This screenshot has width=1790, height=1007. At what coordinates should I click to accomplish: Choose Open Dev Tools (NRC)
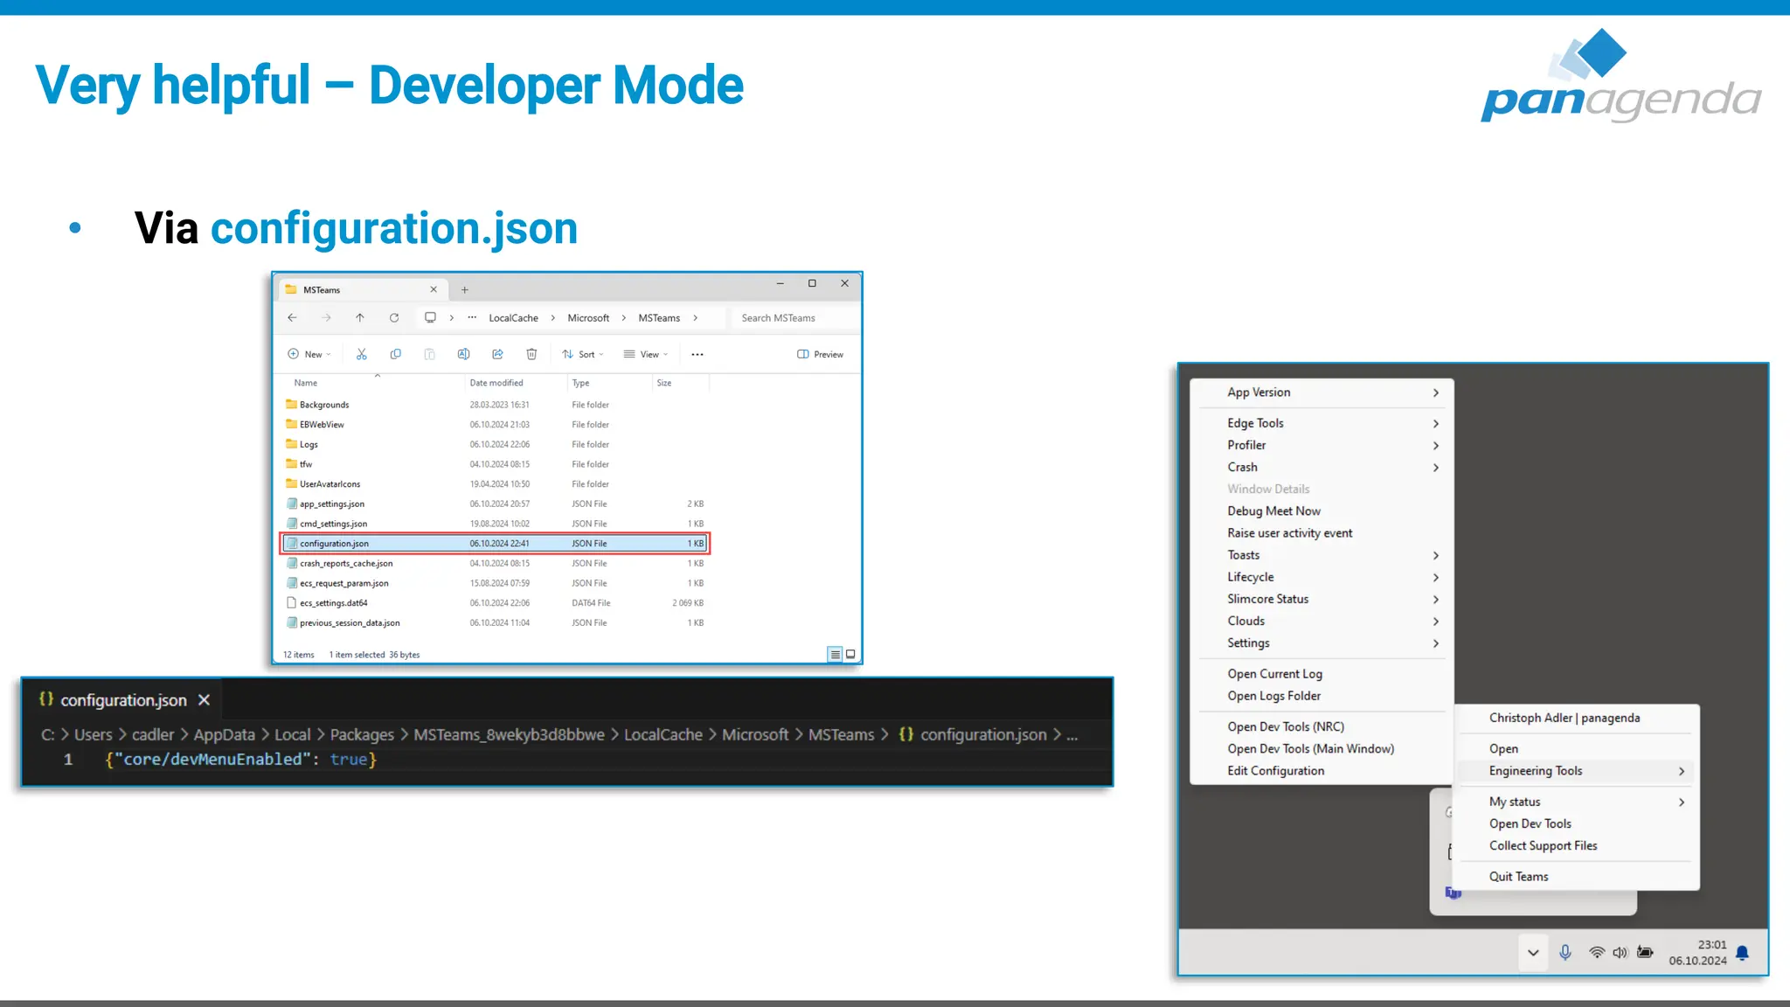[x=1322, y=726]
